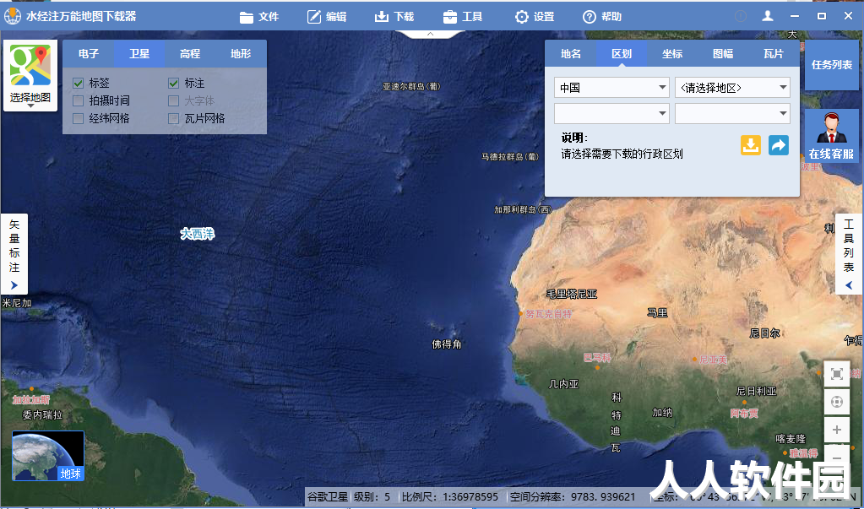Enable the 瓦片网格 checkbox

tap(174, 118)
